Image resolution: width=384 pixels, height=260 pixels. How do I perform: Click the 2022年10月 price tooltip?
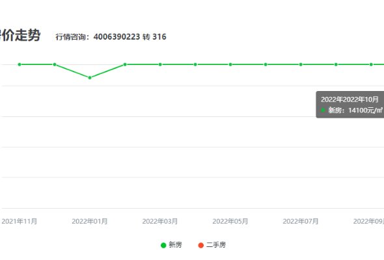tap(350, 105)
